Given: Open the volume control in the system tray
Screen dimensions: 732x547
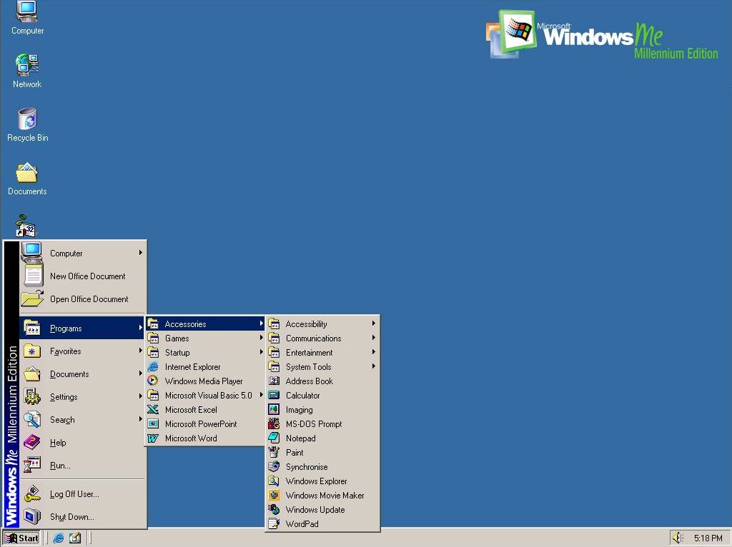Looking at the screenshot, I should click(x=678, y=537).
